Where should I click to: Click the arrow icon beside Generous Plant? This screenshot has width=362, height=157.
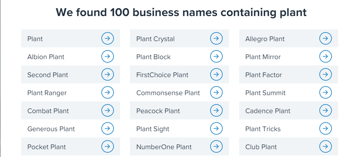pos(108,129)
